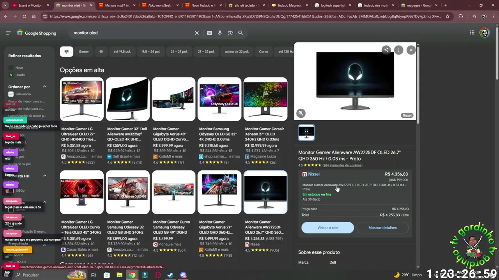The height and width of the screenshot is (280, 499).
Task: Open Chrome extensions puzzle icon
Action: pyautogui.click(x=460, y=16)
